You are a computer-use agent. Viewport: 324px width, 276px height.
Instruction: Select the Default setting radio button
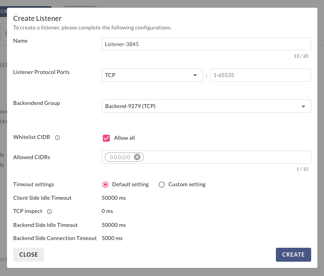tap(105, 185)
